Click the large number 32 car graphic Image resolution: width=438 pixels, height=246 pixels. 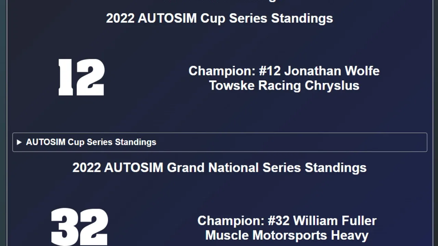79,227
